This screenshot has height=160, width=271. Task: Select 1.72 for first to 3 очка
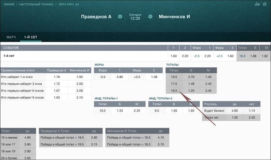57,84
